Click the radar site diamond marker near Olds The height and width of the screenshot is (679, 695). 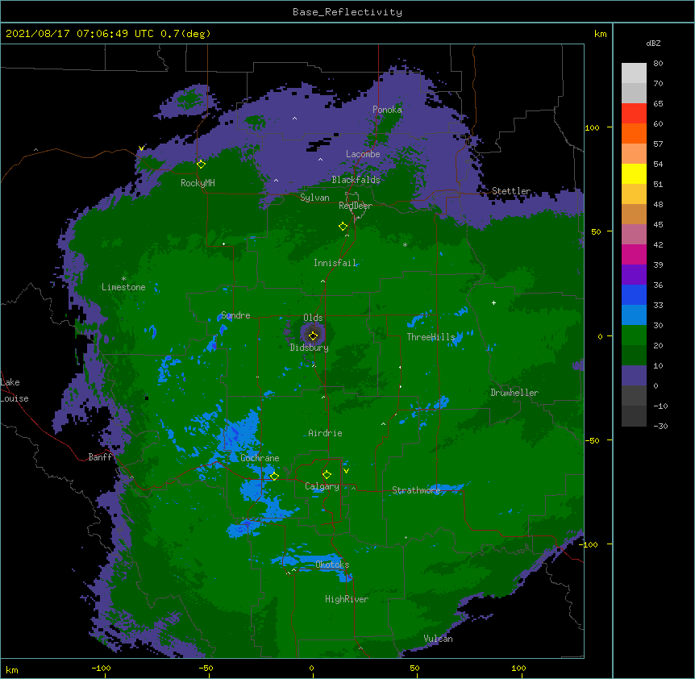pyautogui.click(x=313, y=335)
